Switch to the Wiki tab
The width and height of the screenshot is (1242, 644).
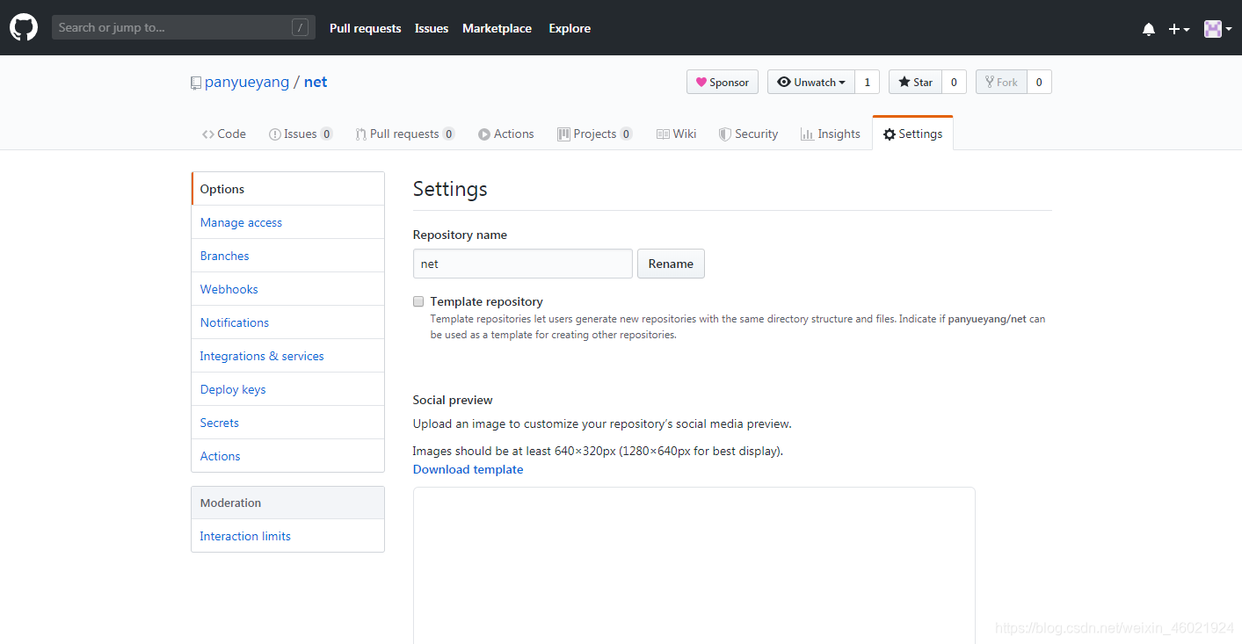click(677, 134)
